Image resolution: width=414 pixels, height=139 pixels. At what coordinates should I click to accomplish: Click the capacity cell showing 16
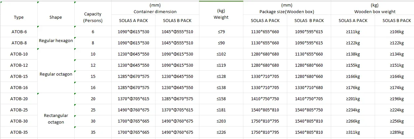93,88
